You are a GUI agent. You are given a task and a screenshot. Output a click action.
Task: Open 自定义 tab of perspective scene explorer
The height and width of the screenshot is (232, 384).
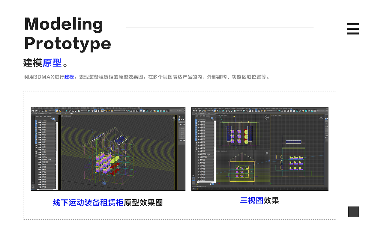click(49, 117)
